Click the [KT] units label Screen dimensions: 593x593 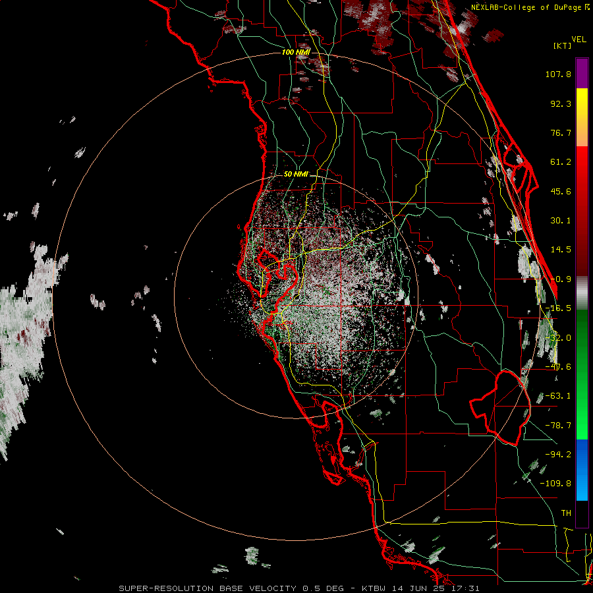point(562,45)
